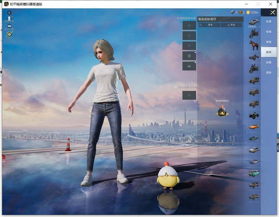This screenshot has height=217, width=279.
Task: Click the gold coin balance 152944
Action: click(252, 12)
